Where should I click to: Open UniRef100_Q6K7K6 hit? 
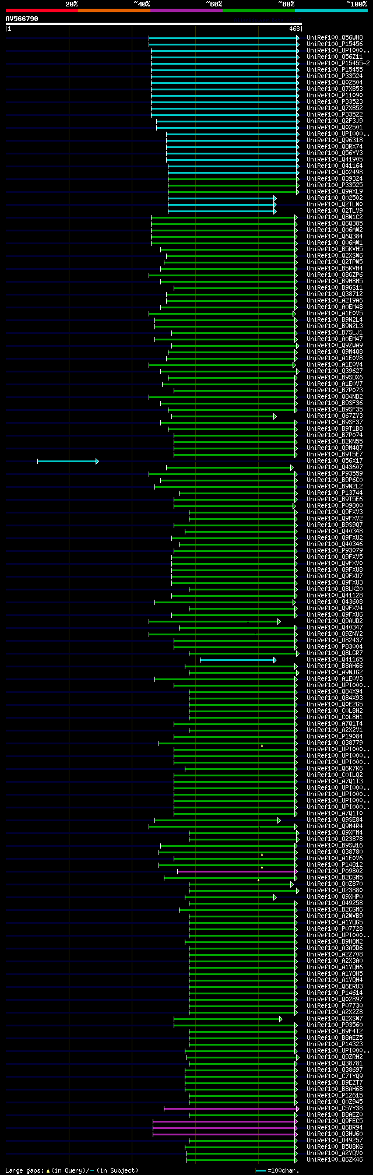coord(335,768)
